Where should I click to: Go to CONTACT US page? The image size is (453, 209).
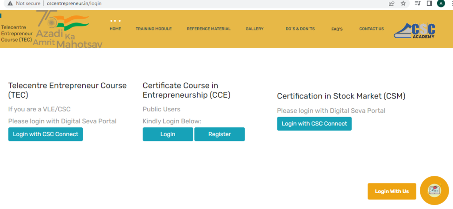click(x=372, y=29)
